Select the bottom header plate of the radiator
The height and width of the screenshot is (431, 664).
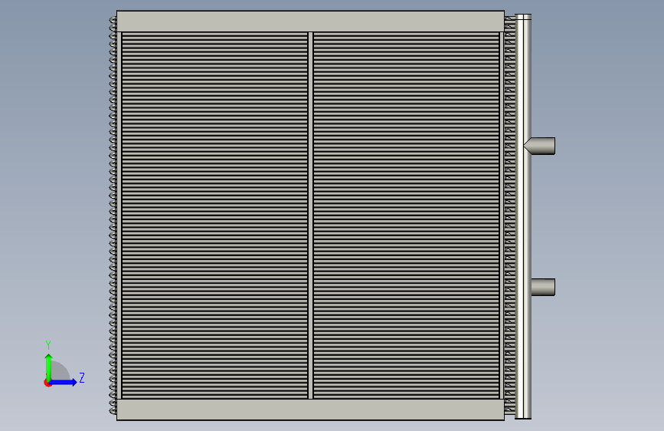pos(310,410)
